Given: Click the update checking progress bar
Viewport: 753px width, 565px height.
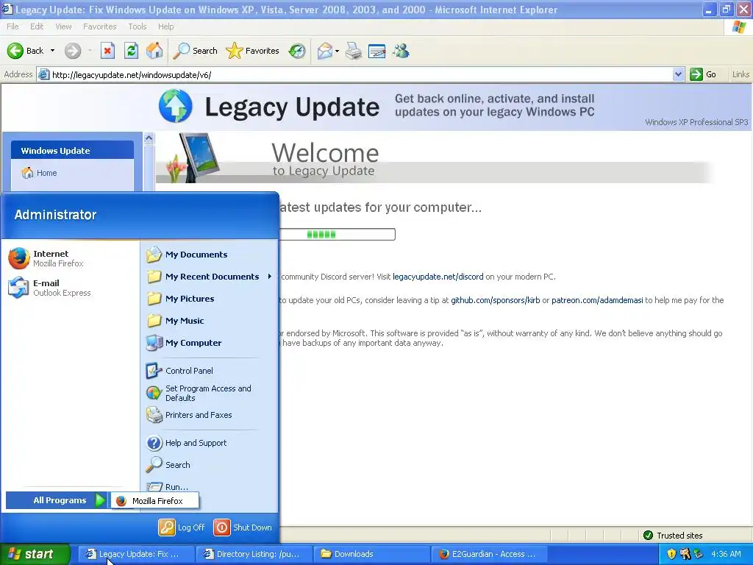Looking at the screenshot, I should point(337,235).
